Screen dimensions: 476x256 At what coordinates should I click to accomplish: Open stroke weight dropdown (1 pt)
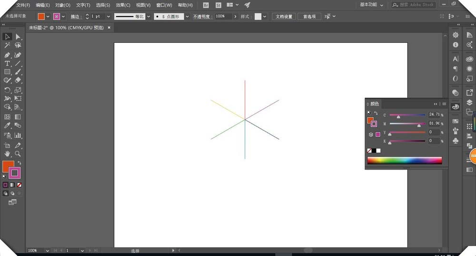point(109,16)
